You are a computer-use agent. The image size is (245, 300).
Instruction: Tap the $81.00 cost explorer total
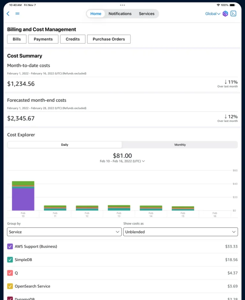coord(122,156)
